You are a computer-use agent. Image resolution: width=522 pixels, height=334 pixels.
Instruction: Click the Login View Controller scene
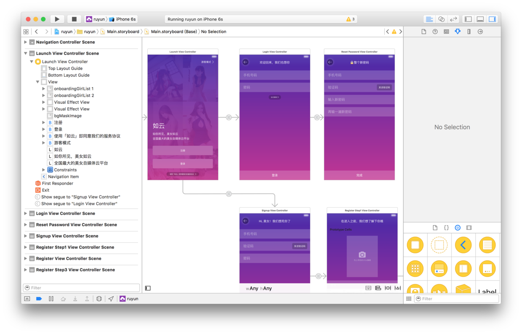tap(274, 114)
